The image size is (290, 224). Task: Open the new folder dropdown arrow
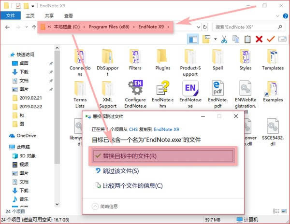click(x=215, y=39)
